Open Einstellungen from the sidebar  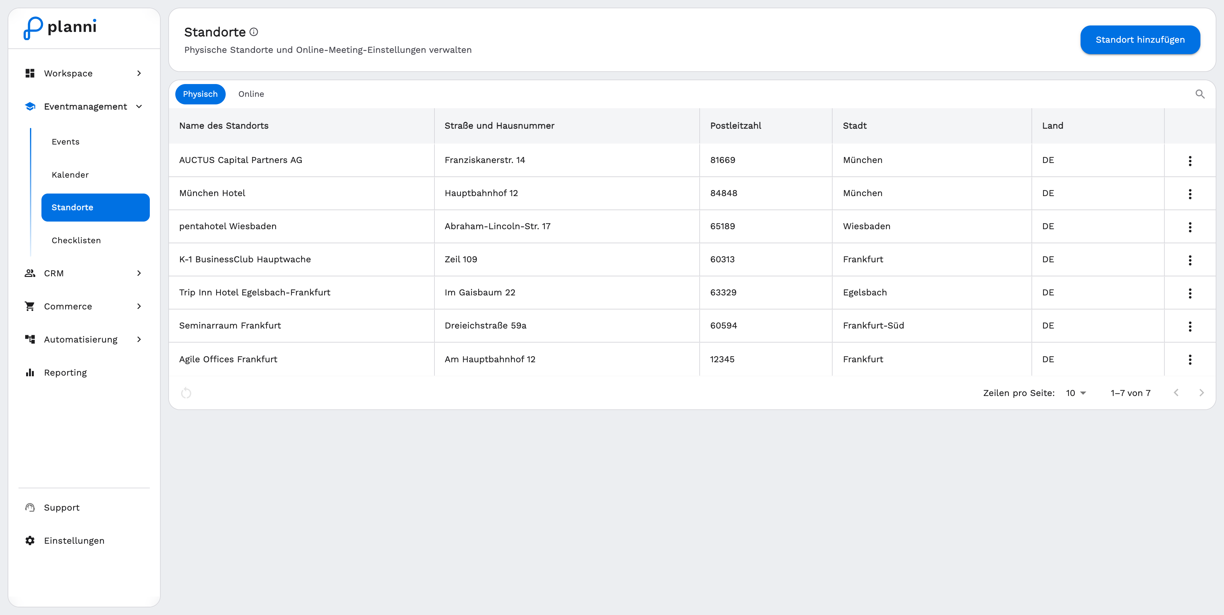[74, 541]
